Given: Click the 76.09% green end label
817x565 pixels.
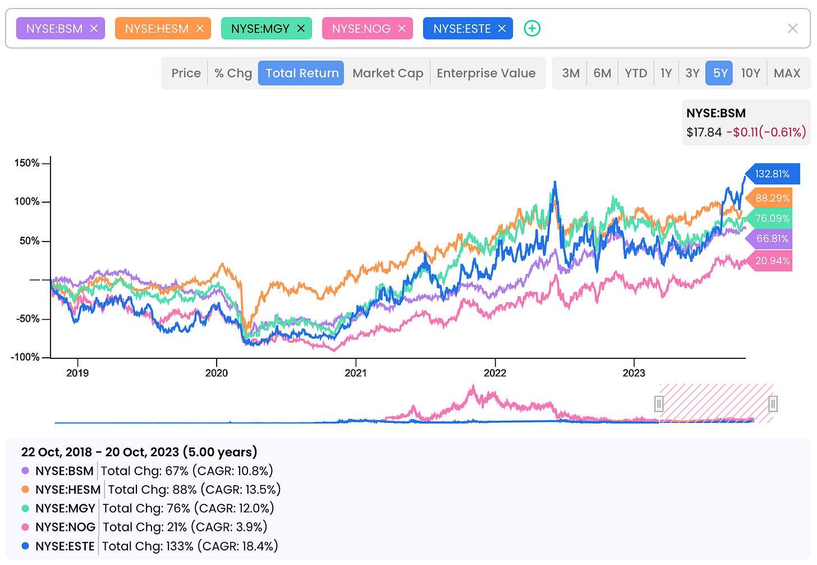Looking at the screenshot, I should coord(770,218).
